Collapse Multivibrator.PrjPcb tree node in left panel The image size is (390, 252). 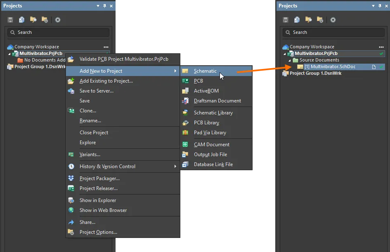(x=9, y=54)
